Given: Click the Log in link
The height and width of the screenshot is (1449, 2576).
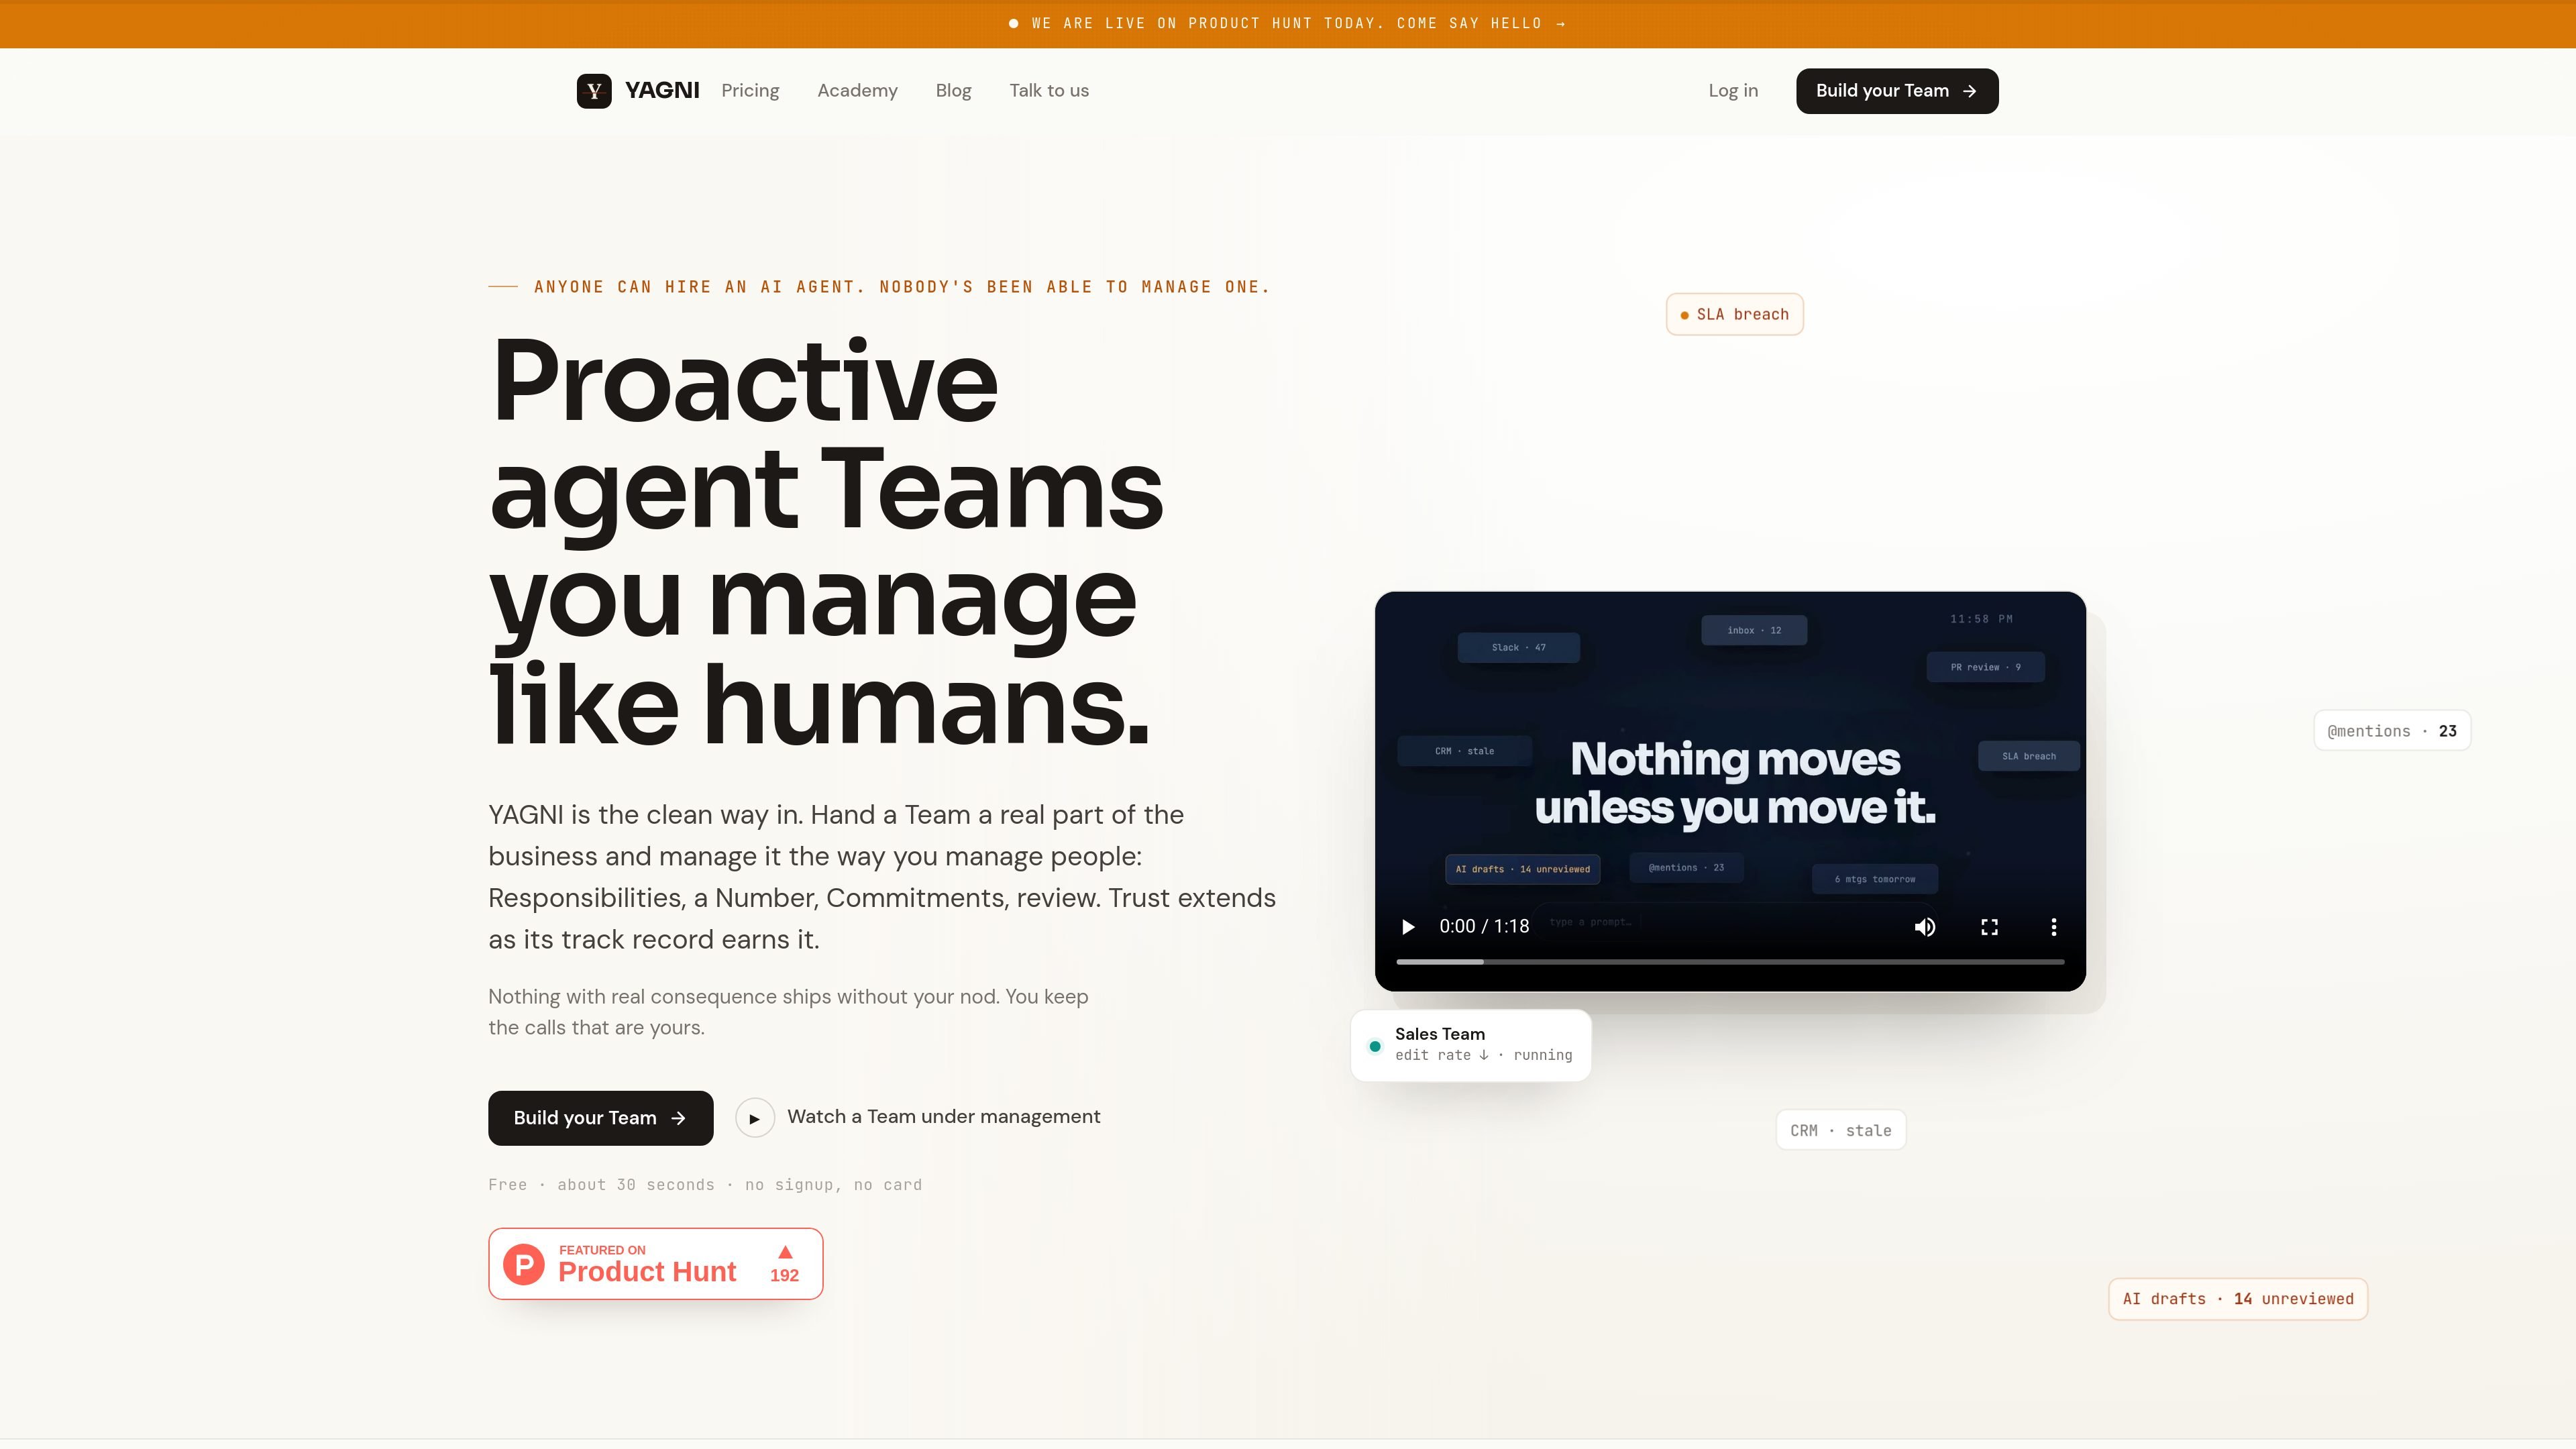Looking at the screenshot, I should click(1733, 91).
